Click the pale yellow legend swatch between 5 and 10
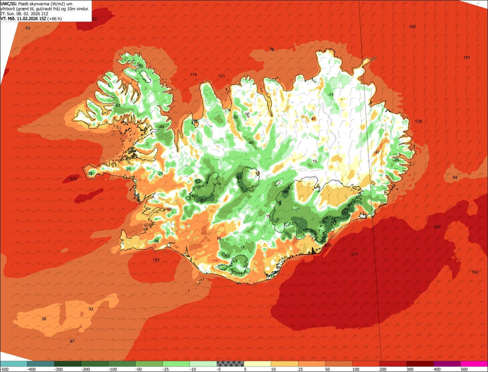Image resolution: width=488 pixels, height=372 pixels. (x=257, y=364)
